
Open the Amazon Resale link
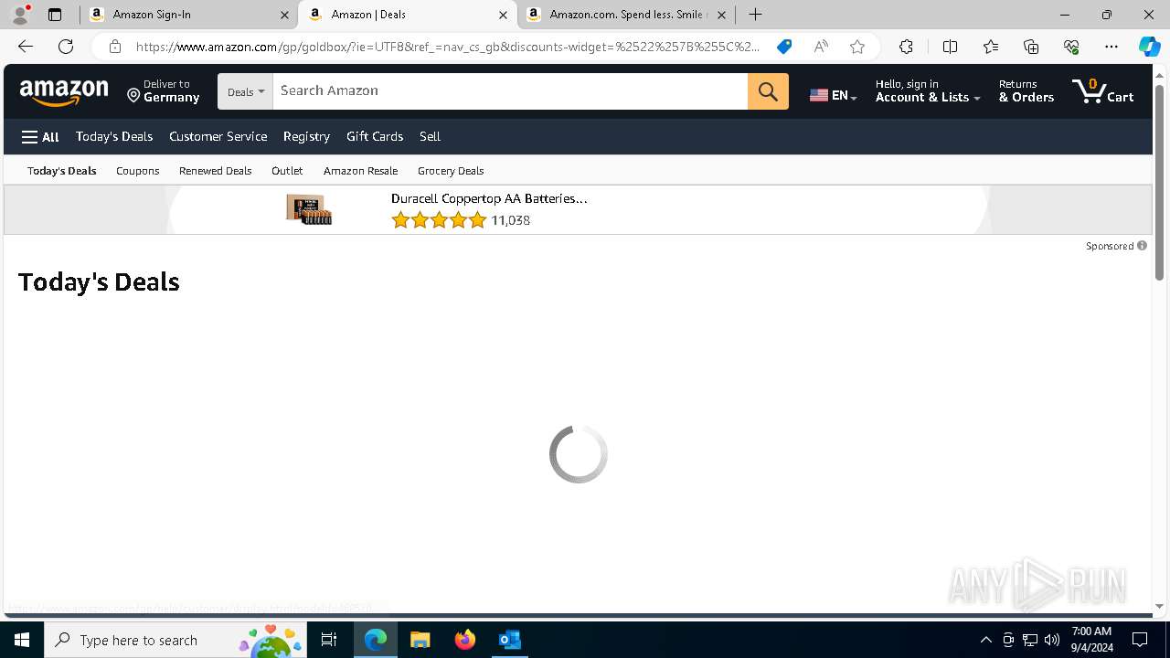(360, 171)
